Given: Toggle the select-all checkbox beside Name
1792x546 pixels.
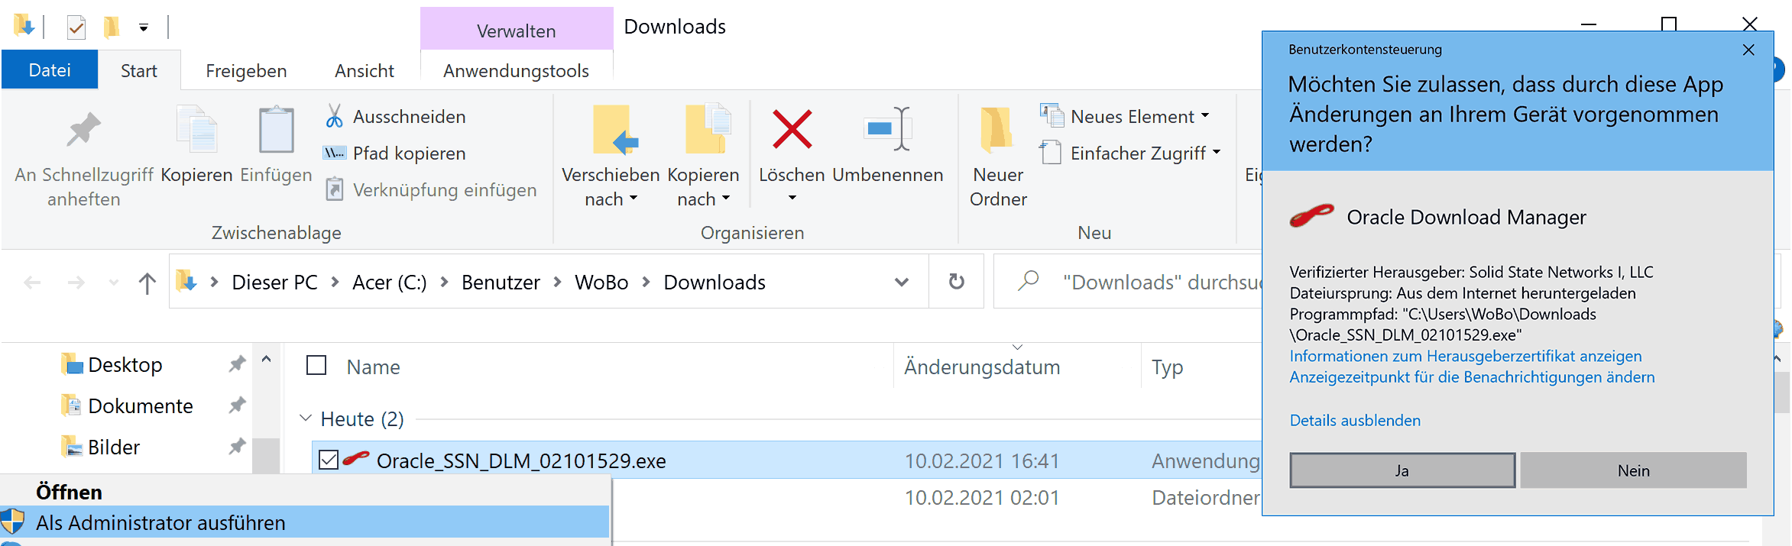Looking at the screenshot, I should click(x=316, y=366).
